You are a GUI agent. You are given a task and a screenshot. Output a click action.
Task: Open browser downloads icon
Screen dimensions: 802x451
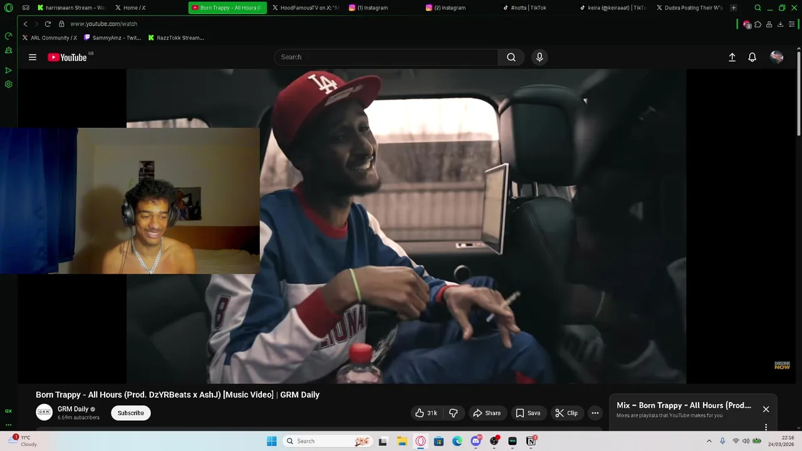click(780, 24)
